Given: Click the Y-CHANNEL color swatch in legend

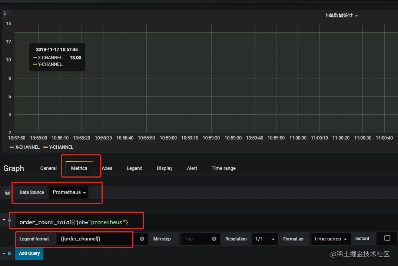Looking at the screenshot, I should pos(46,147).
